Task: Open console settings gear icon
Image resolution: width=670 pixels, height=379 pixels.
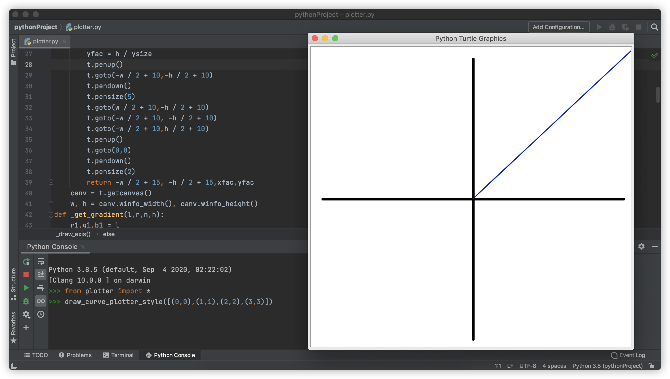Action: pyautogui.click(x=26, y=314)
